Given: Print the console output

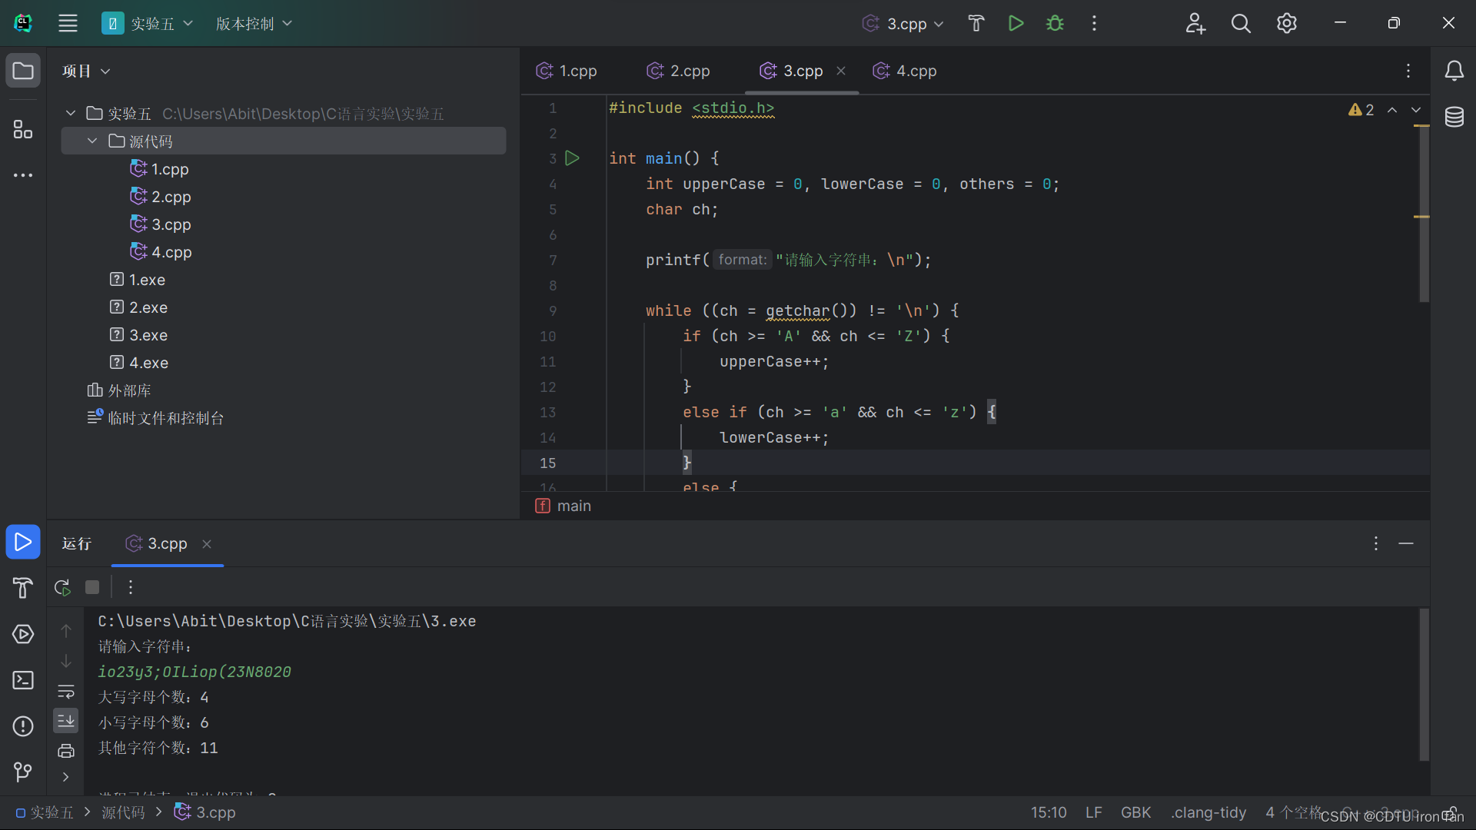Looking at the screenshot, I should (66, 751).
